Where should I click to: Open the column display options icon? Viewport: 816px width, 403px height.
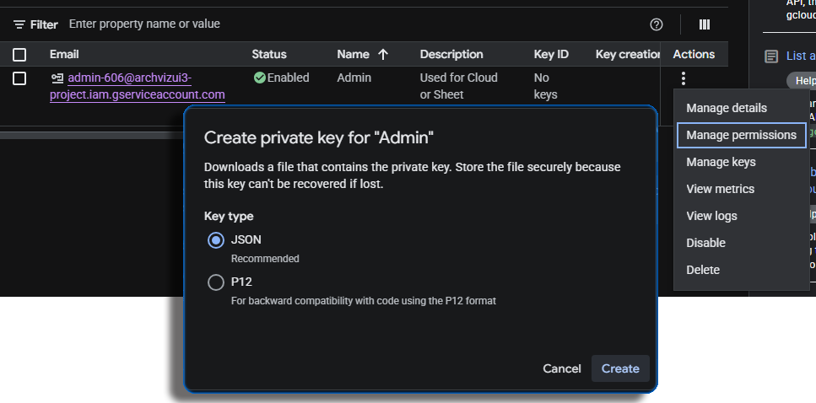(705, 24)
